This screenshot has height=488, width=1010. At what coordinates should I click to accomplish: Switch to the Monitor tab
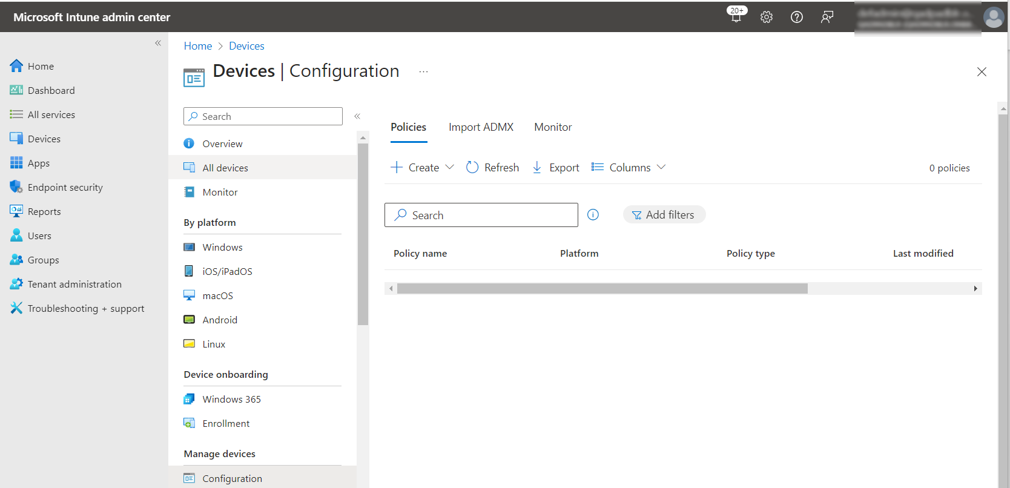click(552, 127)
